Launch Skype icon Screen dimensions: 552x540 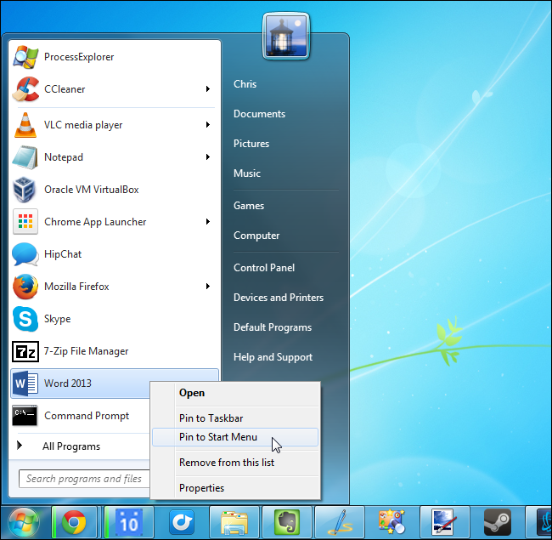[25, 319]
